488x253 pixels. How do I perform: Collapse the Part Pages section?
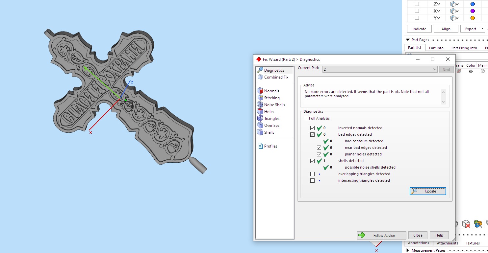pos(408,40)
